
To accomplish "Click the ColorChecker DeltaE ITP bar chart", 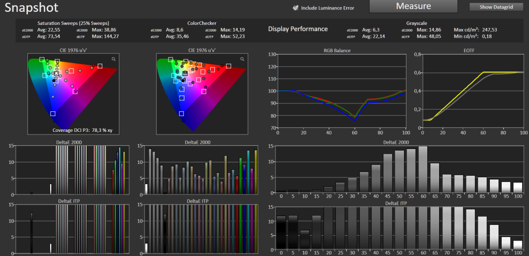I will pyautogui.click(x=200, y=229).
